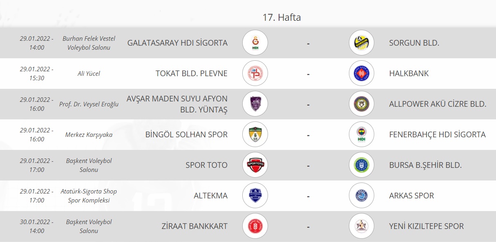The height and width of the screenshot is (242, 496).
Task: Select the Ziraat Bankkart club logo
Action: (255, 226)
